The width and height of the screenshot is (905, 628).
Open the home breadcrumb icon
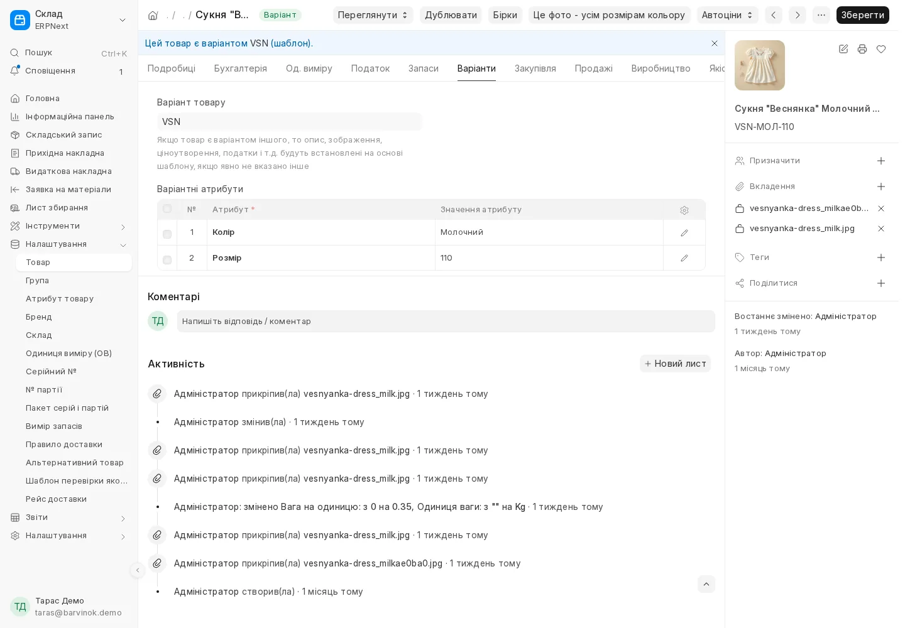coord(153,15)
